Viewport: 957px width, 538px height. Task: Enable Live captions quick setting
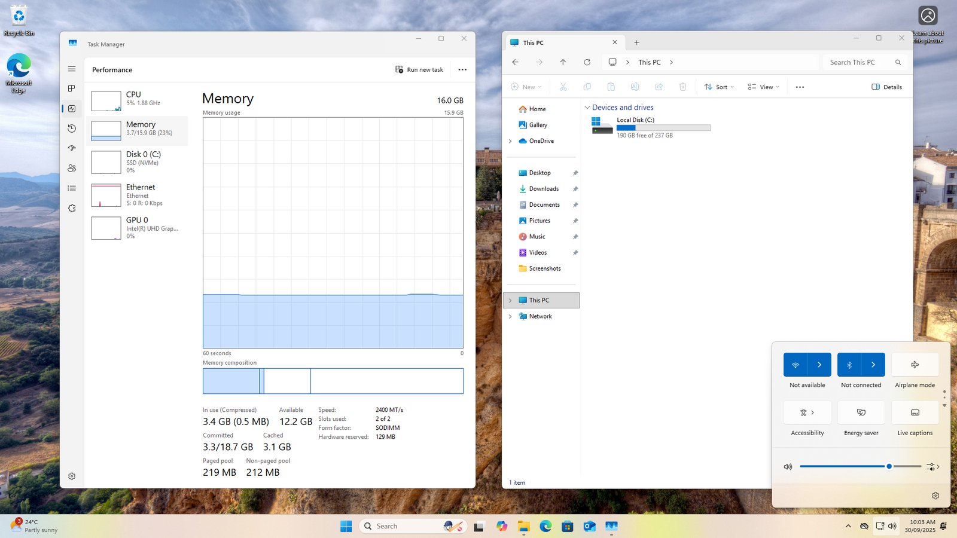click(915, 412)
